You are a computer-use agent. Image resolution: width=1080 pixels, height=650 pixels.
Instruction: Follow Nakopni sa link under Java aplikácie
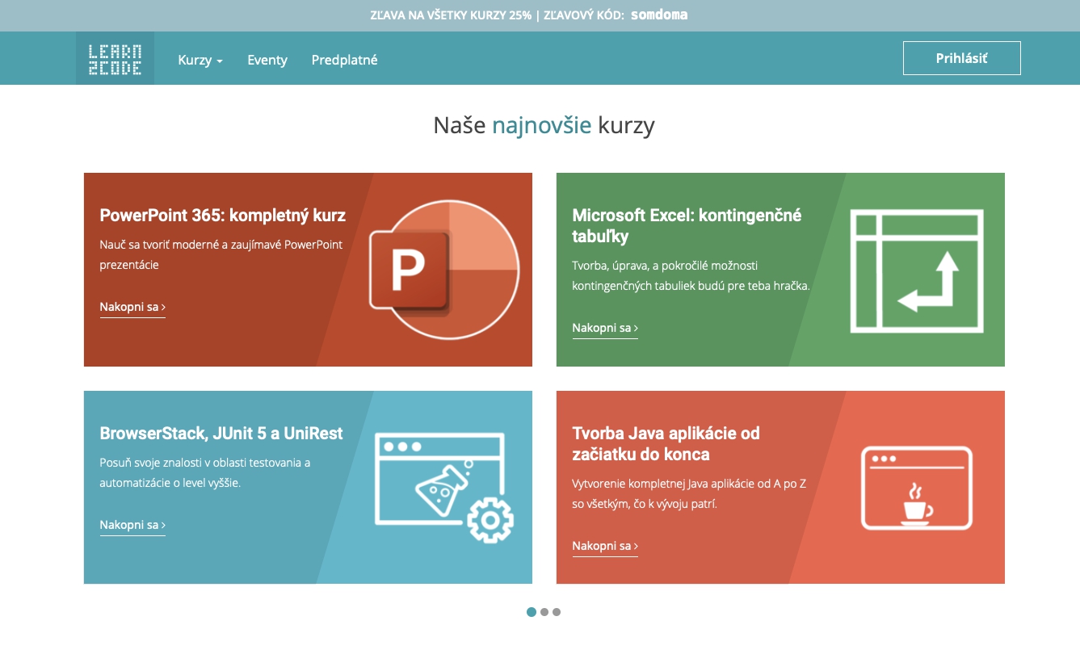coord(605,547)
